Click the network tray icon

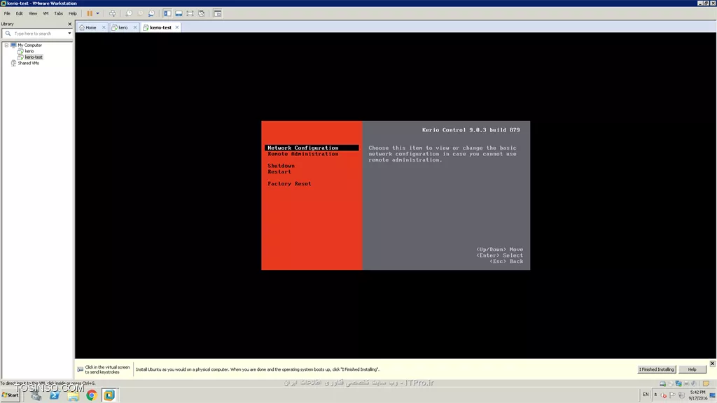click(x=681, y=395)
